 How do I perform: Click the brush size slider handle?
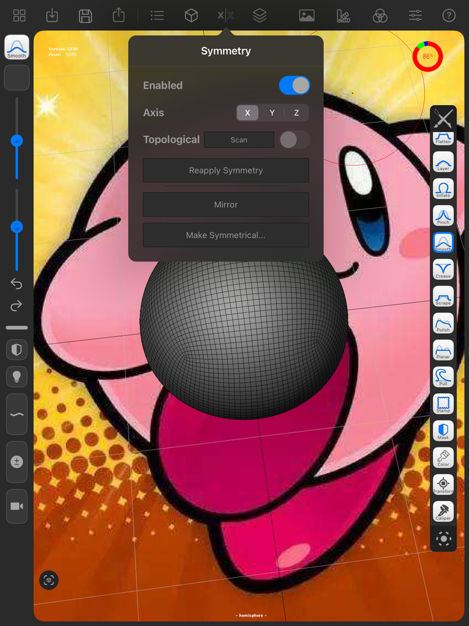point(17,141)
